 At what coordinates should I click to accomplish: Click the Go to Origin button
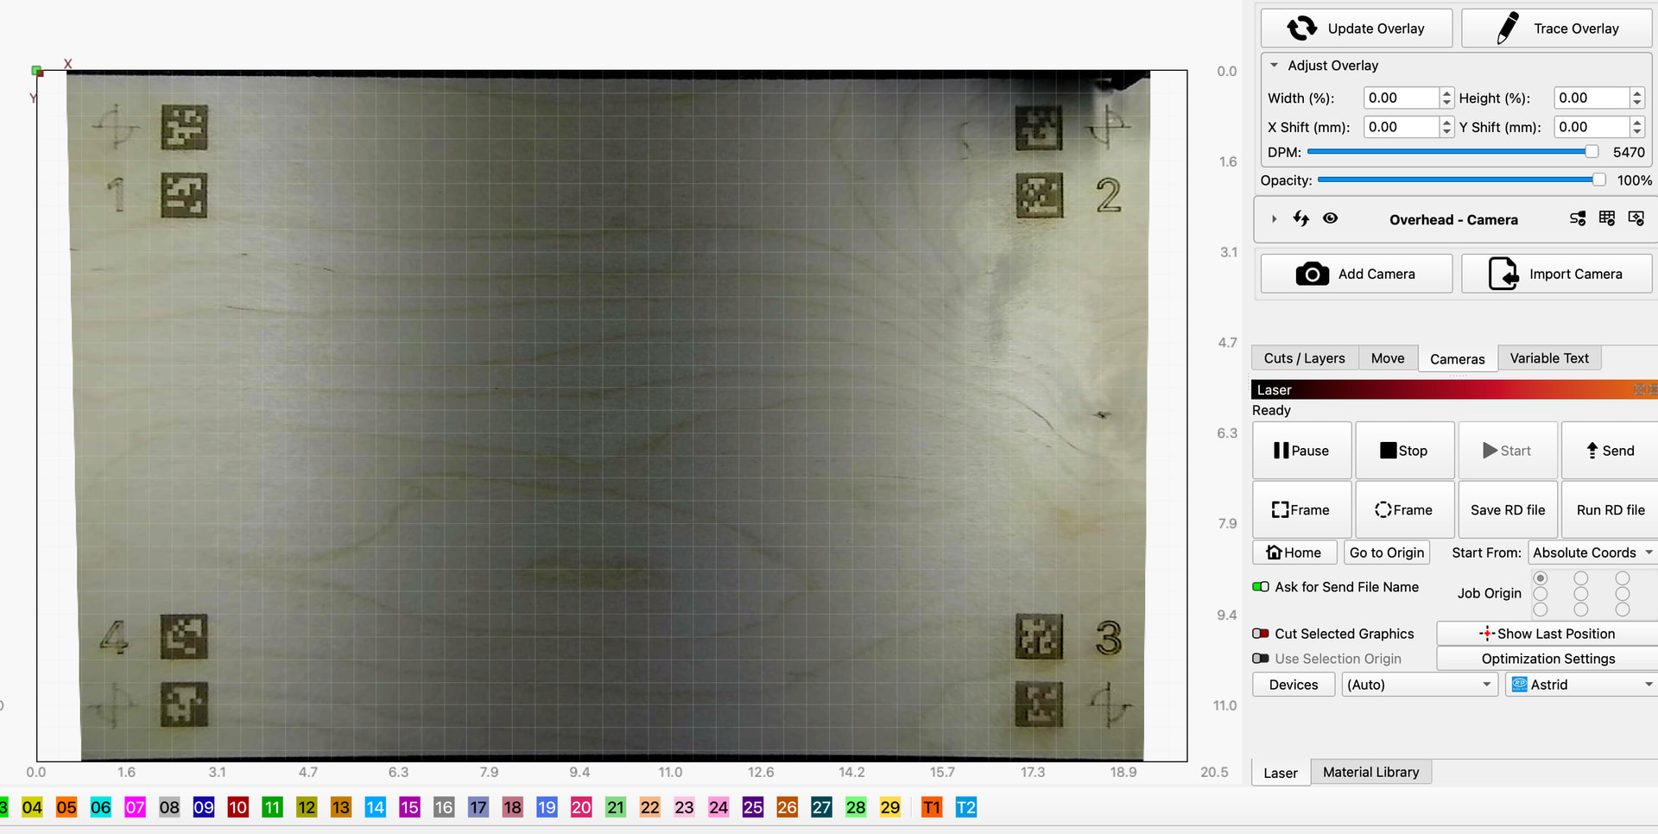(x=1387, y=553)
